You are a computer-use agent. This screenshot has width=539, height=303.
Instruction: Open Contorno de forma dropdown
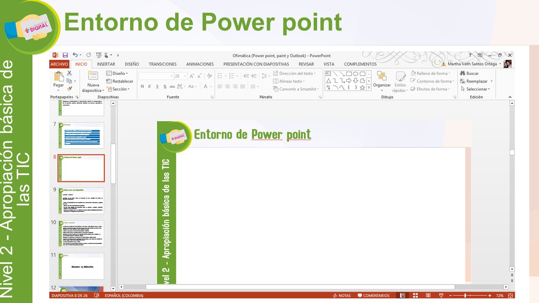click(432, 81)
